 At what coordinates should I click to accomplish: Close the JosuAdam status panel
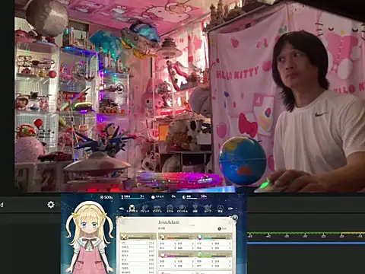pyautogui.click(x=235, y=218)
